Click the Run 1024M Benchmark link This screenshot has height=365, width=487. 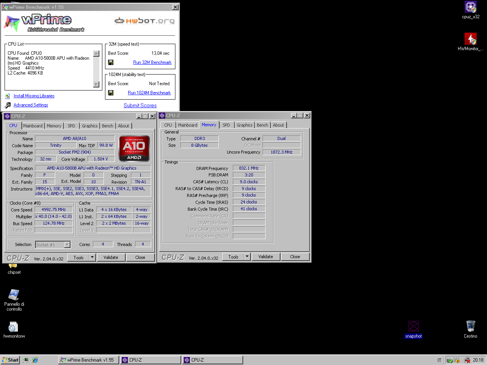tap(149, 93)
